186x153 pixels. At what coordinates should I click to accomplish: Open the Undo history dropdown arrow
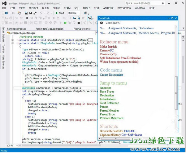(x=45, y=13)
